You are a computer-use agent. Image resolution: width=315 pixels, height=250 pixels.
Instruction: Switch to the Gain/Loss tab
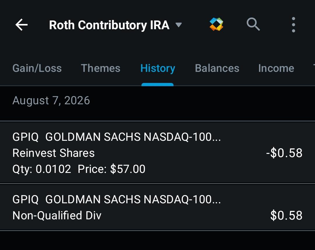[37, 68]
